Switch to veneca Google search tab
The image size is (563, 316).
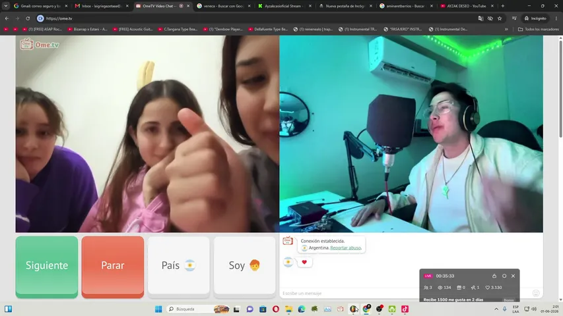(223, 6)
